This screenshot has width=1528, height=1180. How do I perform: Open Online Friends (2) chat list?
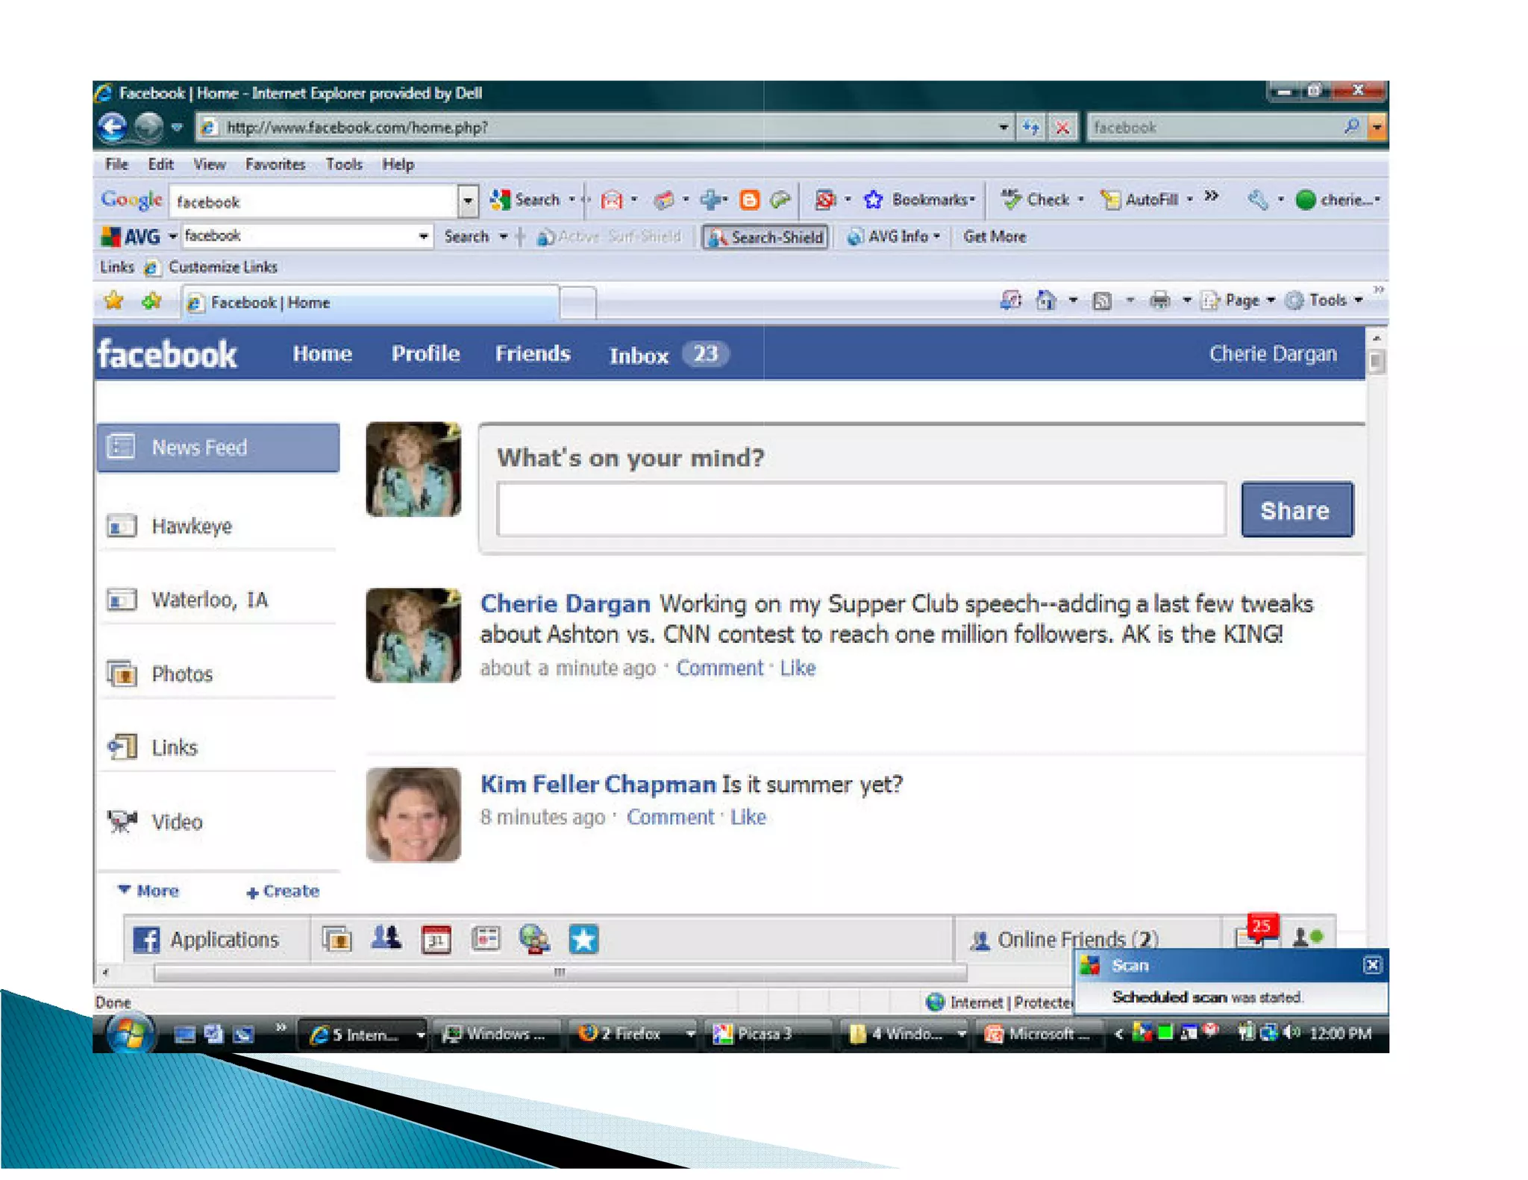(1065, 940)
